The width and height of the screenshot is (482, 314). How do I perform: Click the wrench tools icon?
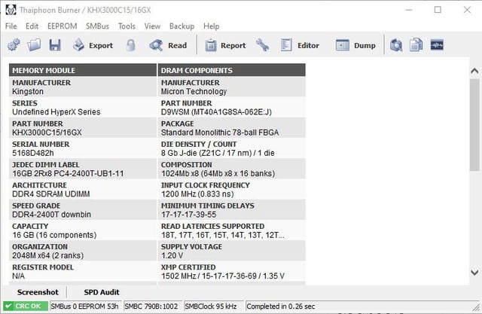click(x=262, y=45)
